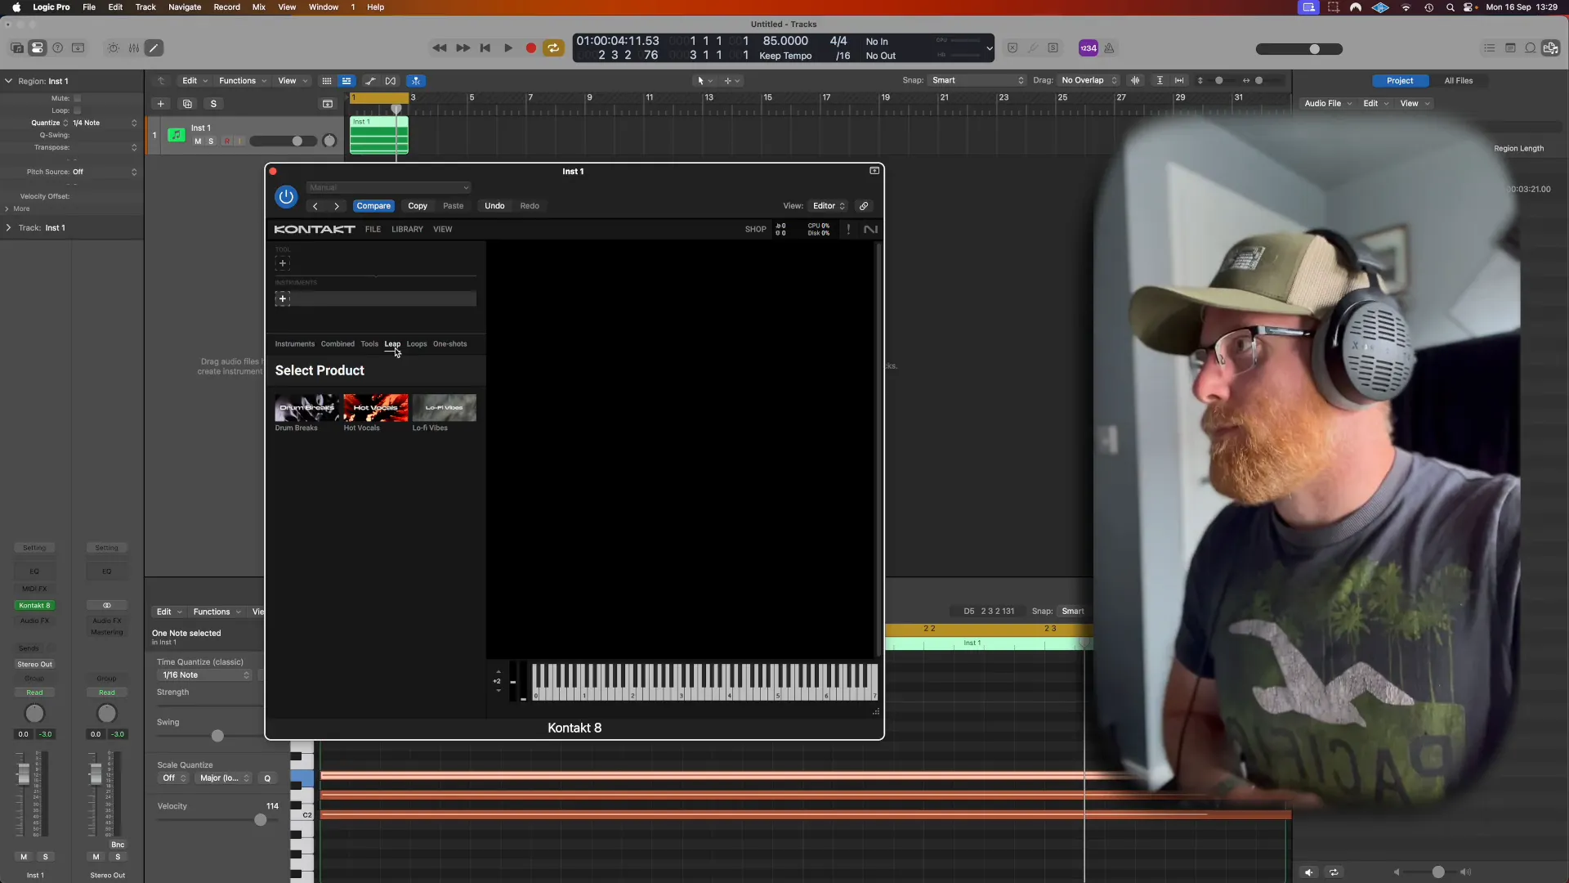
Task: Click the Rewind transport button
Action: tap(440, 48)
